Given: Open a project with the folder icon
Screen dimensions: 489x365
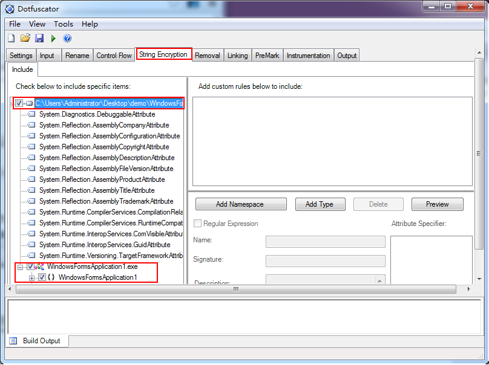Looking at the screenshot, I should (25, 38).
